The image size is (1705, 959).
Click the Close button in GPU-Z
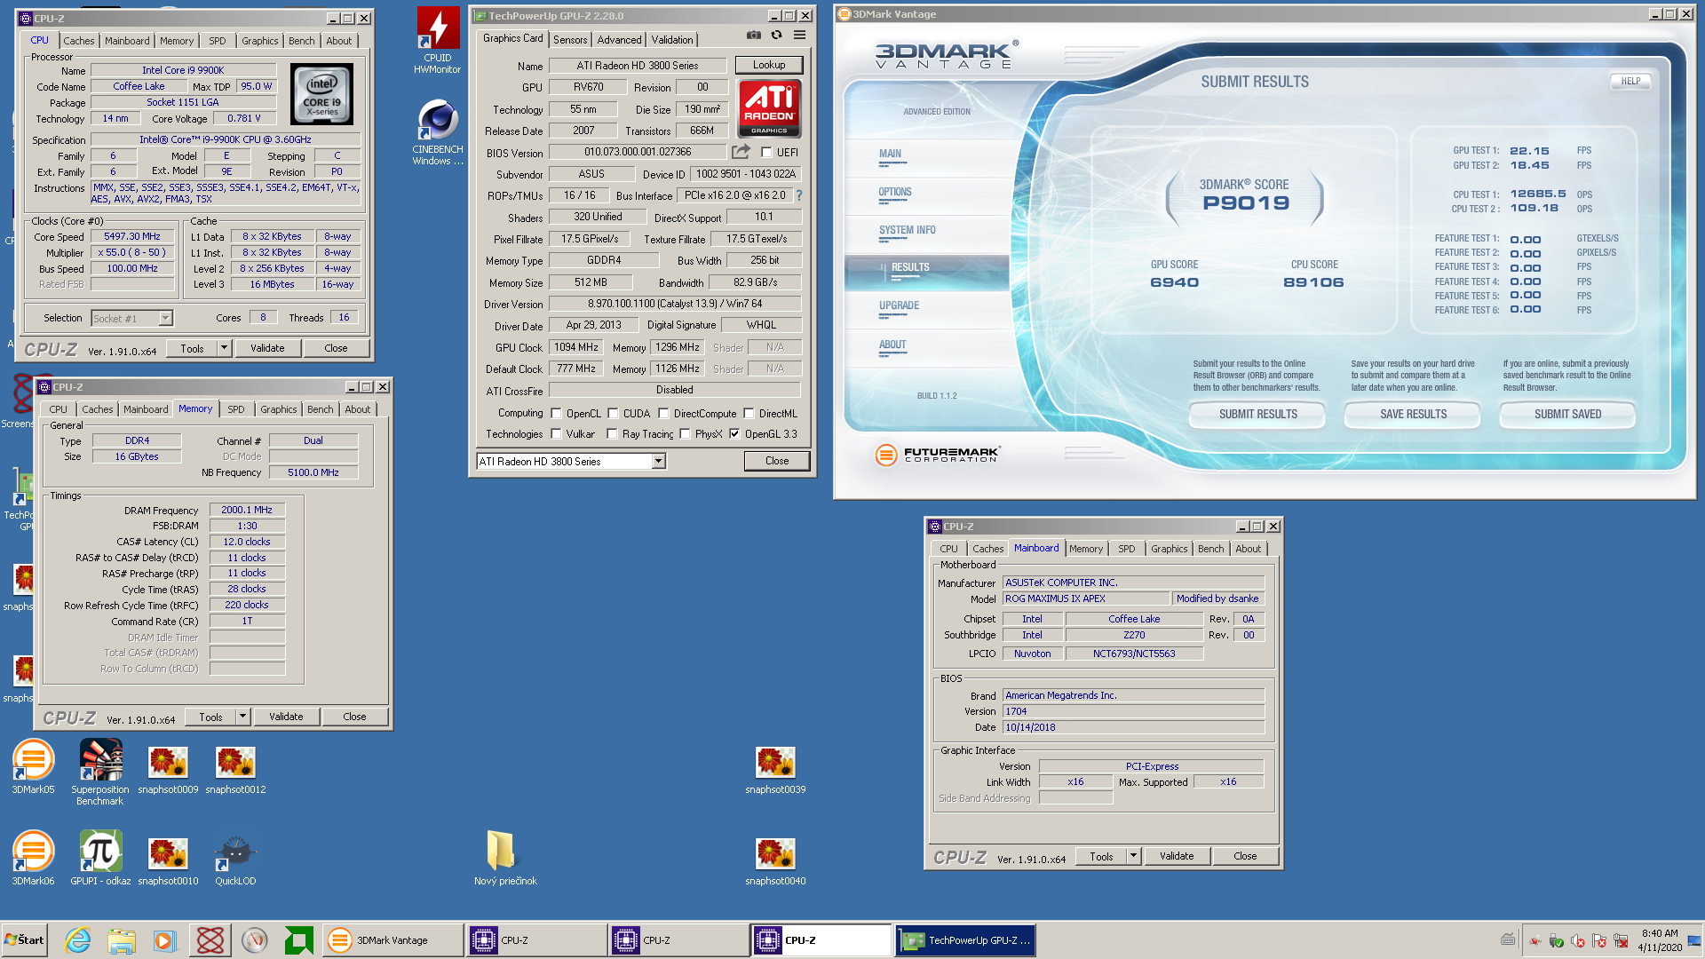[x=777, y=461]
